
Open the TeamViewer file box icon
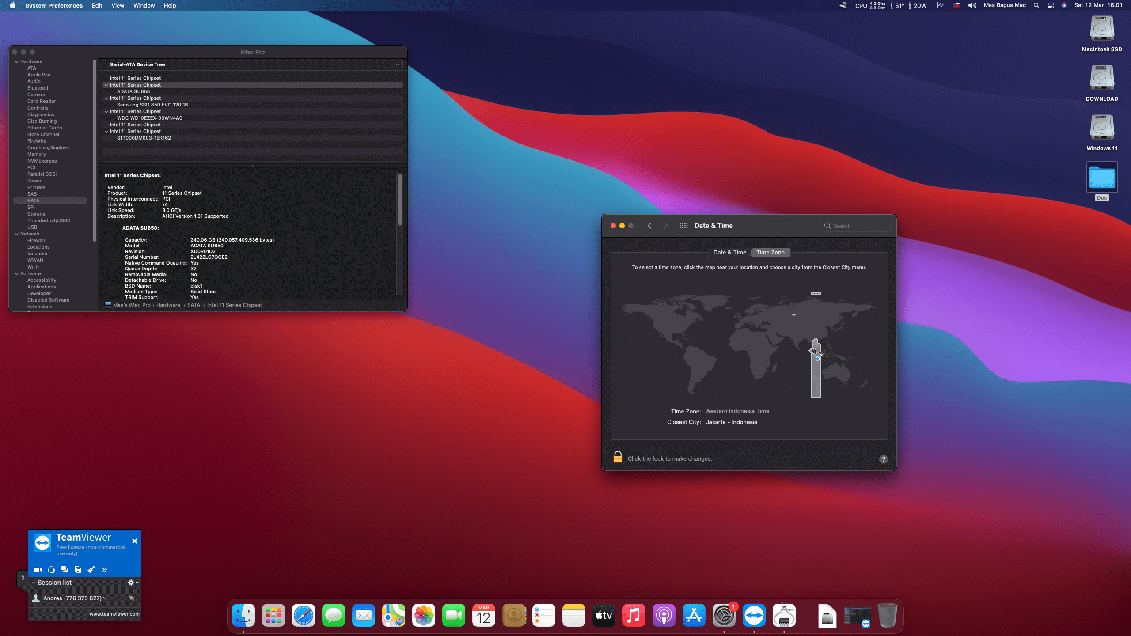coord(78,570)
